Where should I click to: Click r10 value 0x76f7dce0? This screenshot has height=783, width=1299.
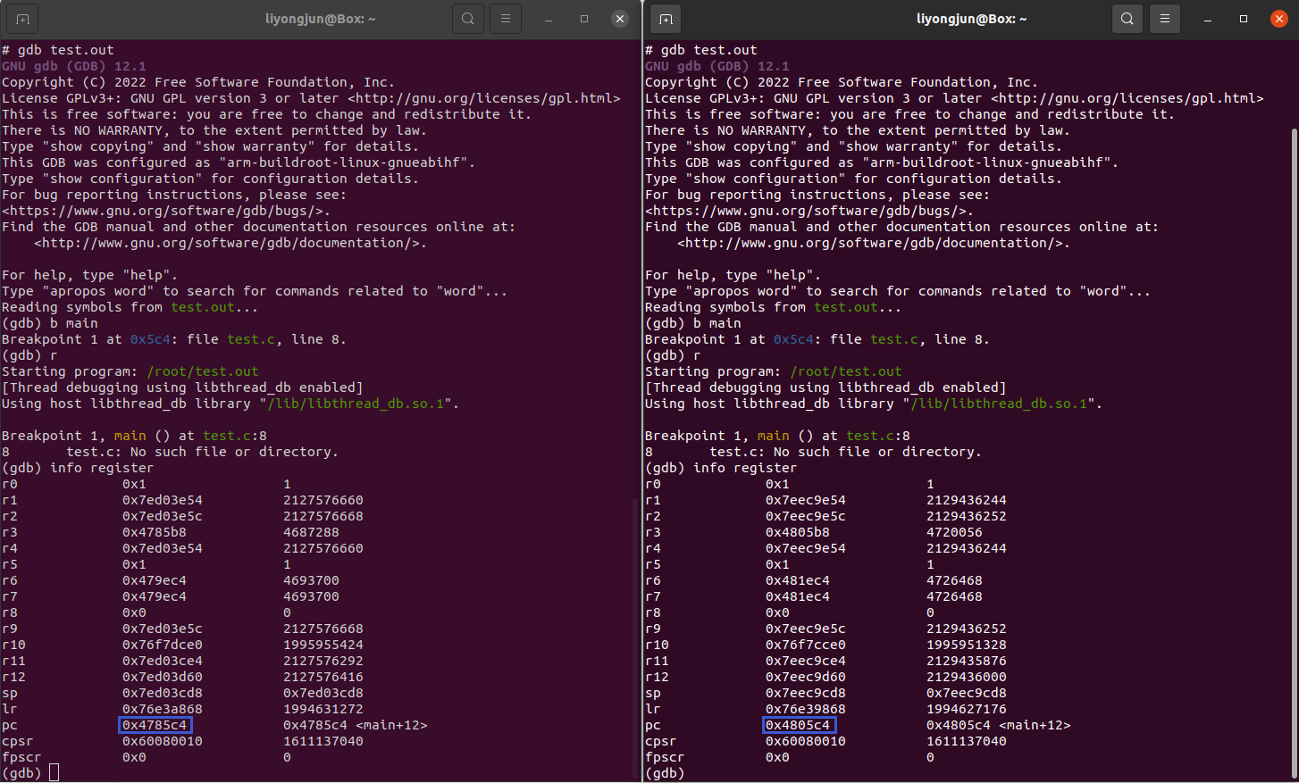(x=163, y=645)
